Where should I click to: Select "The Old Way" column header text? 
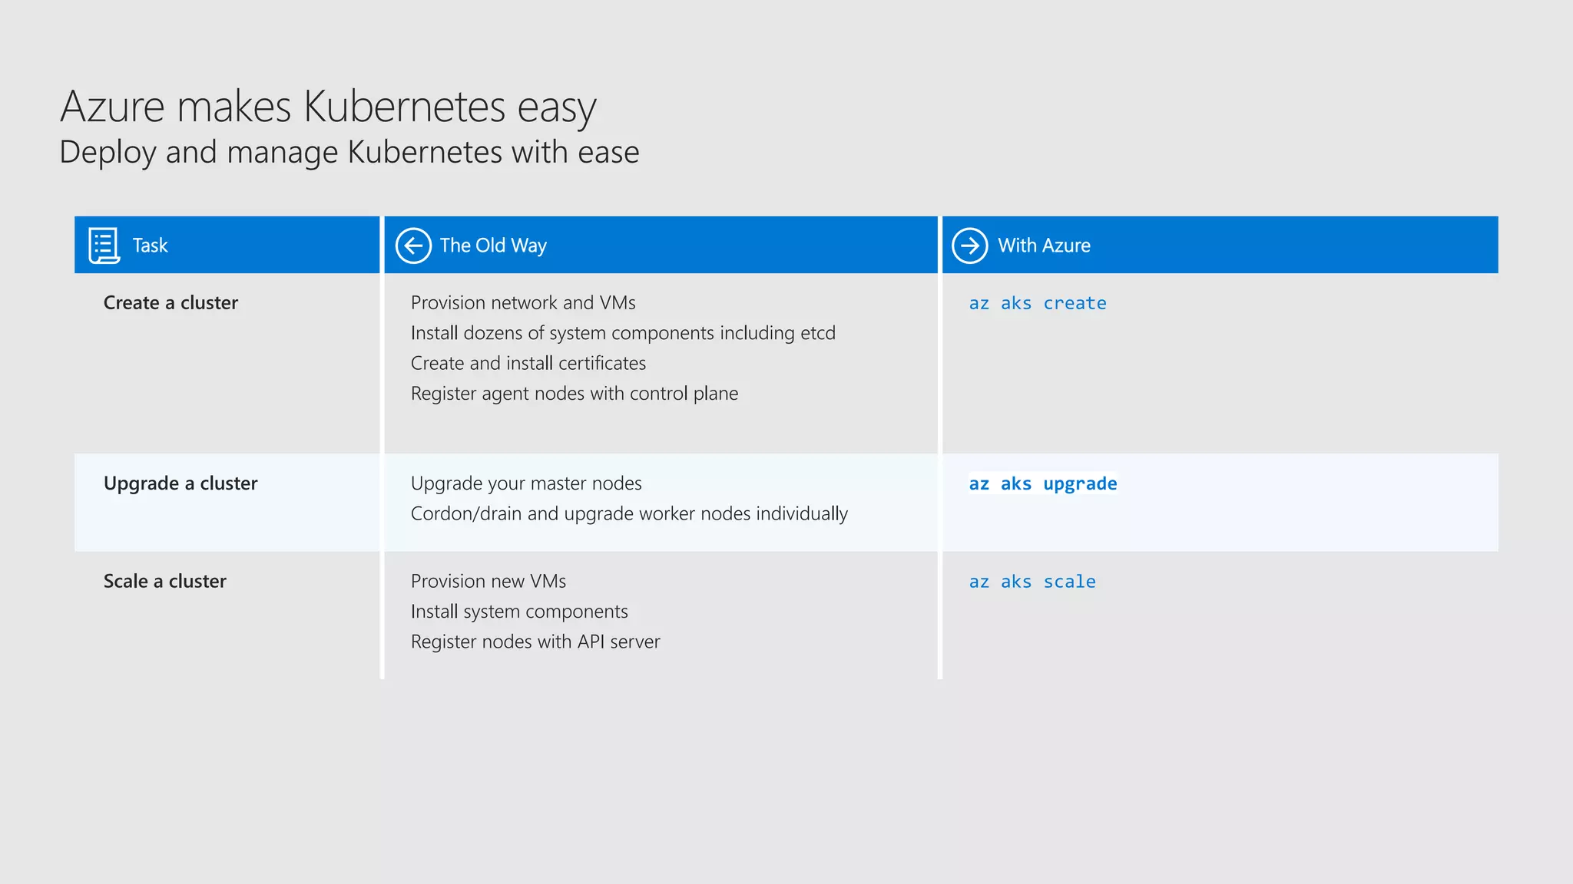click(493, 246)
